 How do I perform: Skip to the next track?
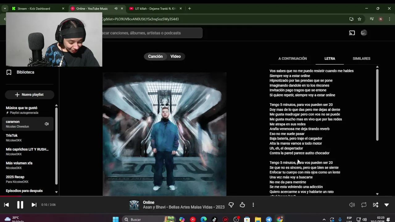tap(34, 205)
